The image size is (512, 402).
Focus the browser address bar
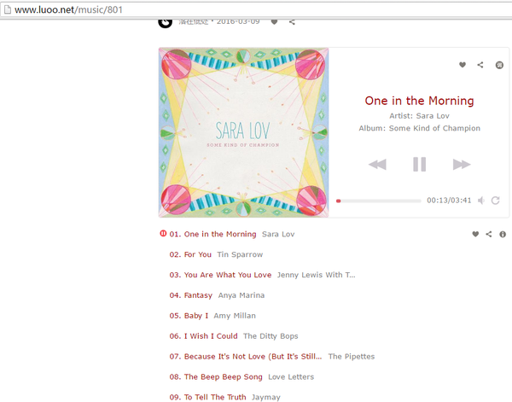256,9
